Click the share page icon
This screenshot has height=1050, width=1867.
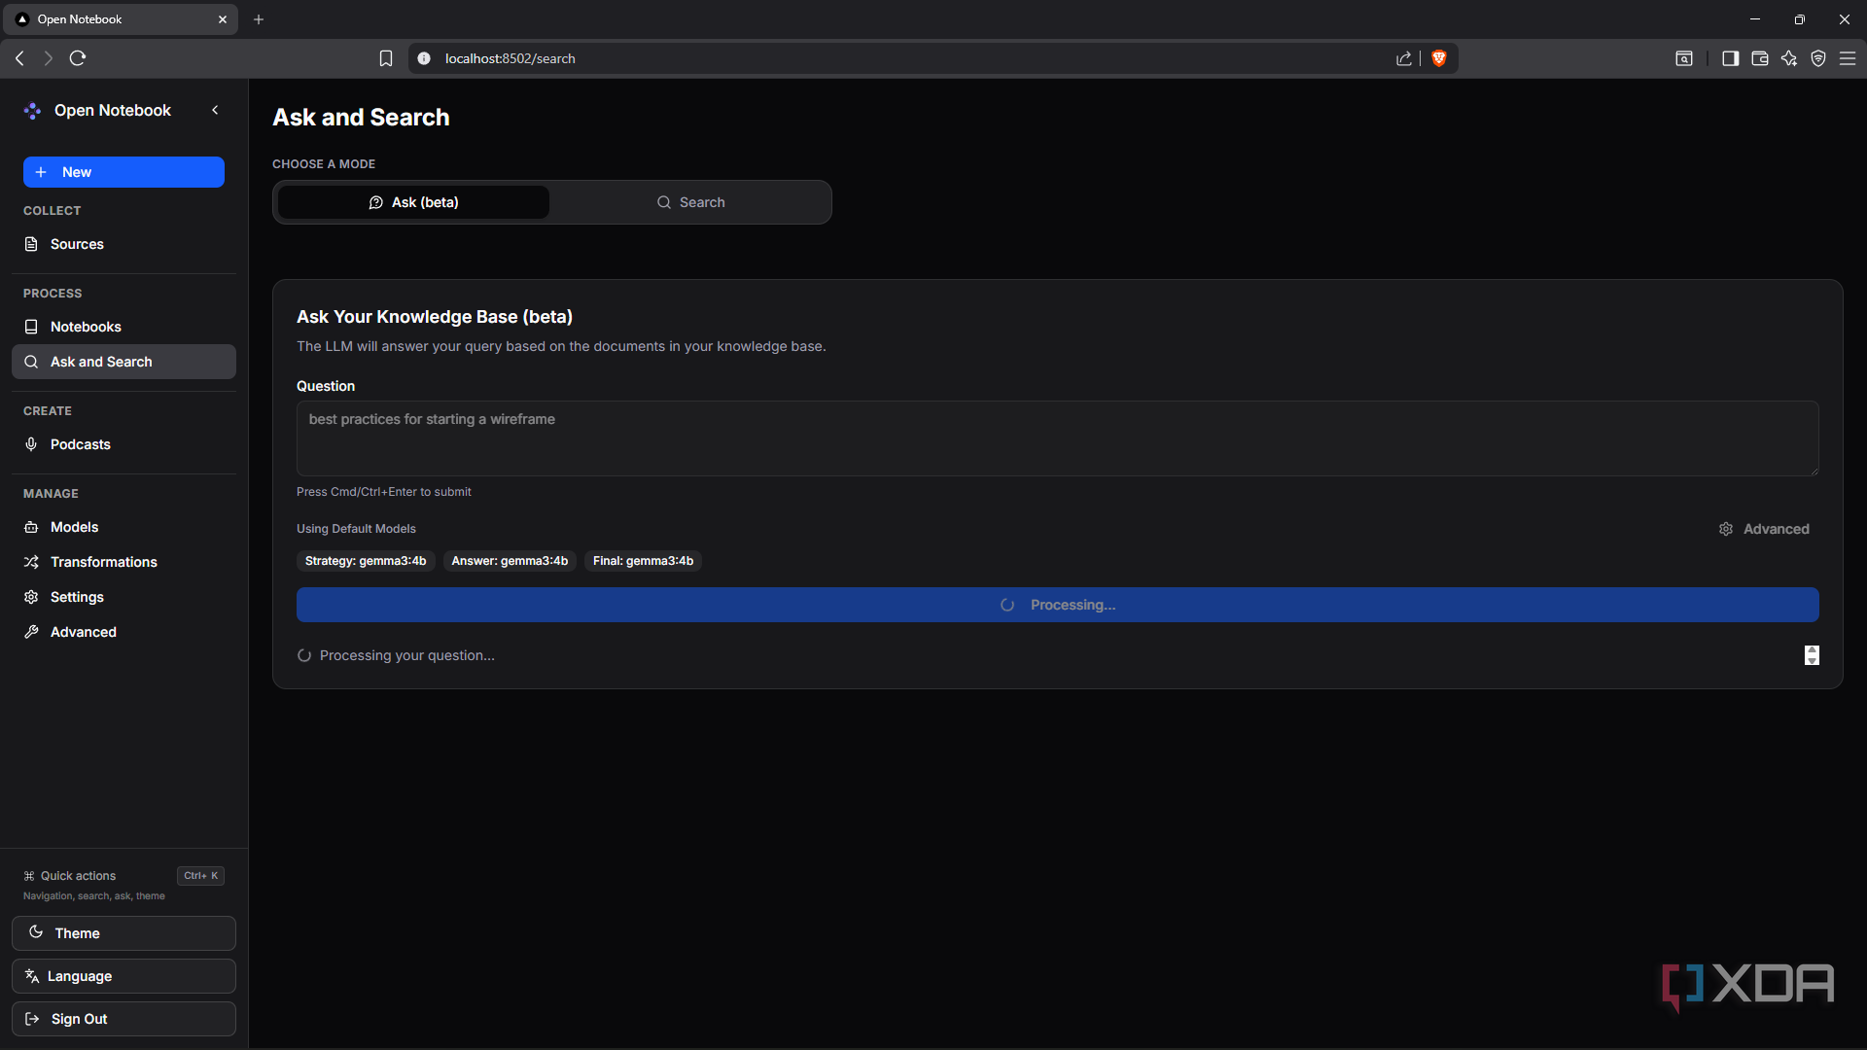1404,58
